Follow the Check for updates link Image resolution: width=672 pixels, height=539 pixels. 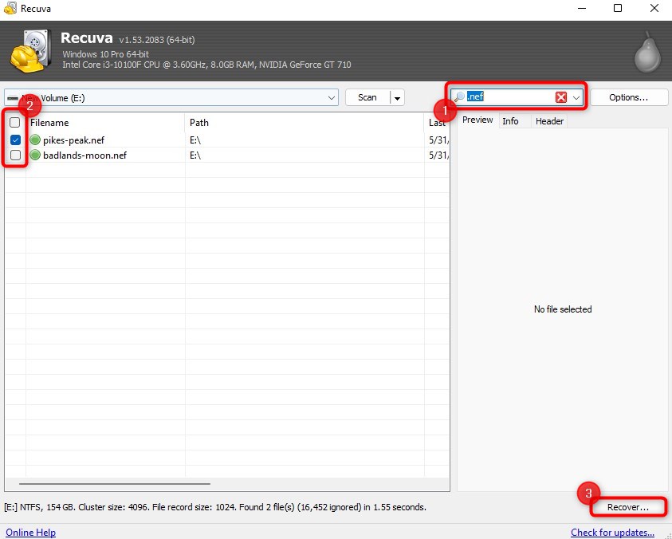click(x=612, y=532)
